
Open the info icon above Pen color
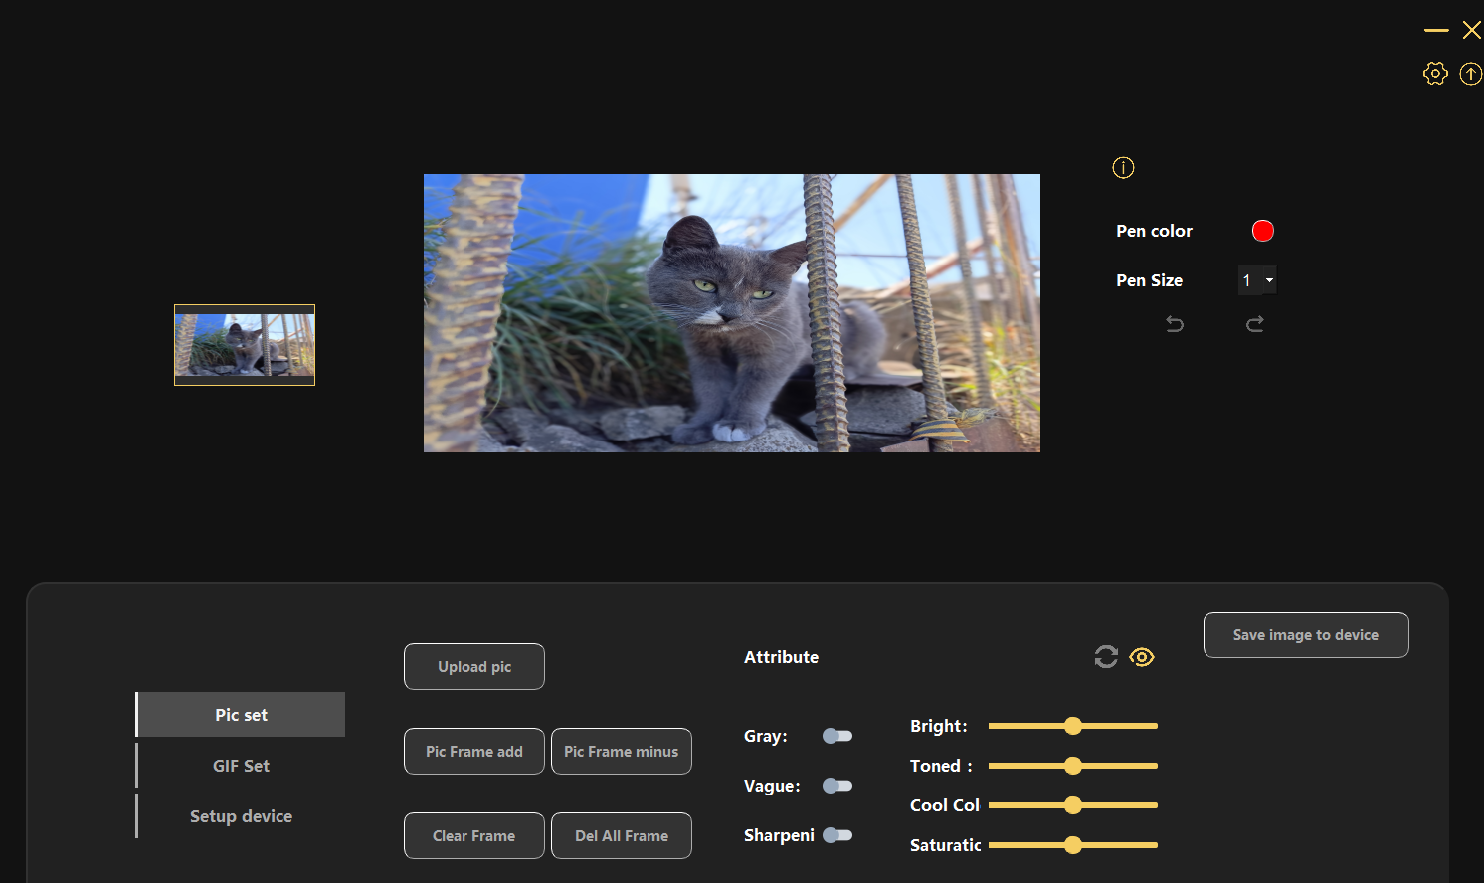[x=1123, y=167]
